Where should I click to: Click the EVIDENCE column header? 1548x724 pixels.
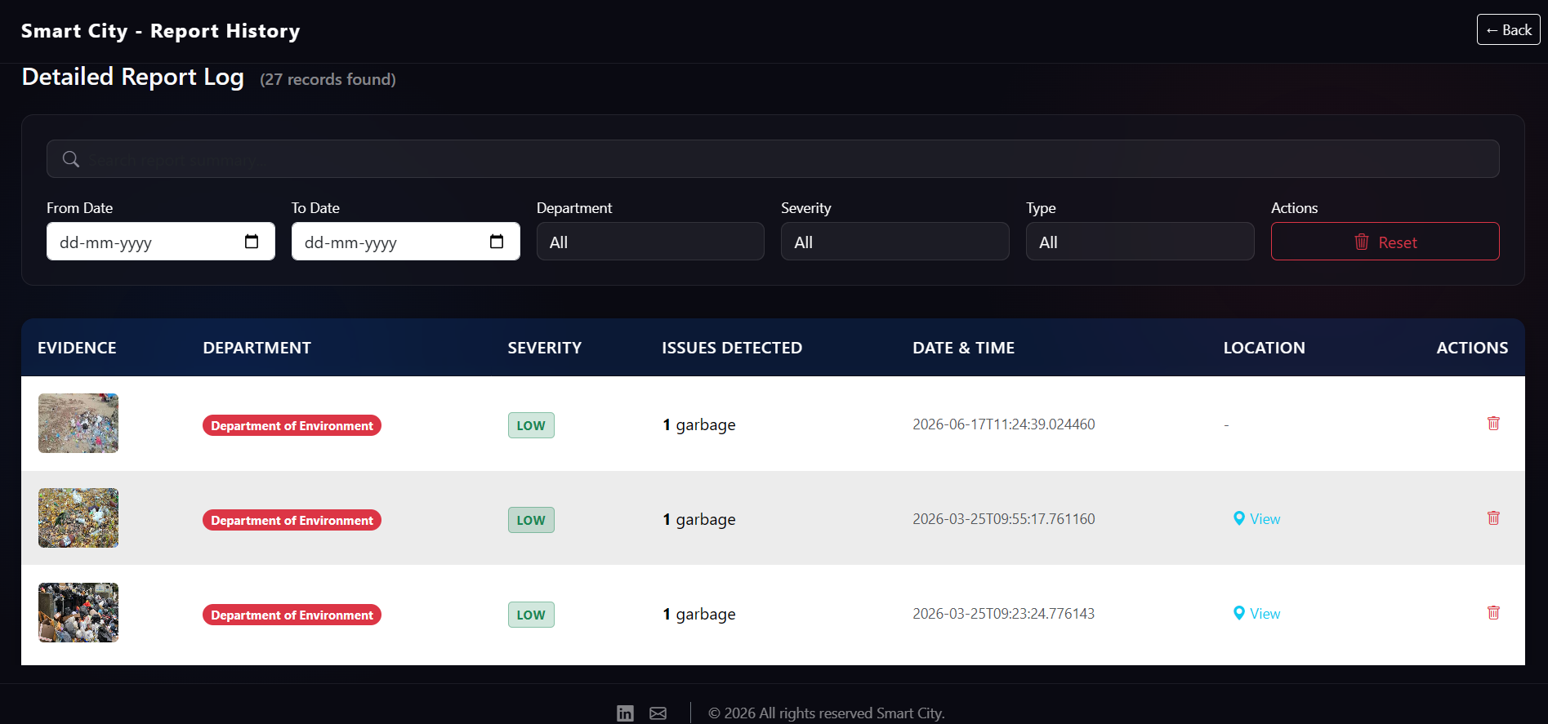(77, 348)
